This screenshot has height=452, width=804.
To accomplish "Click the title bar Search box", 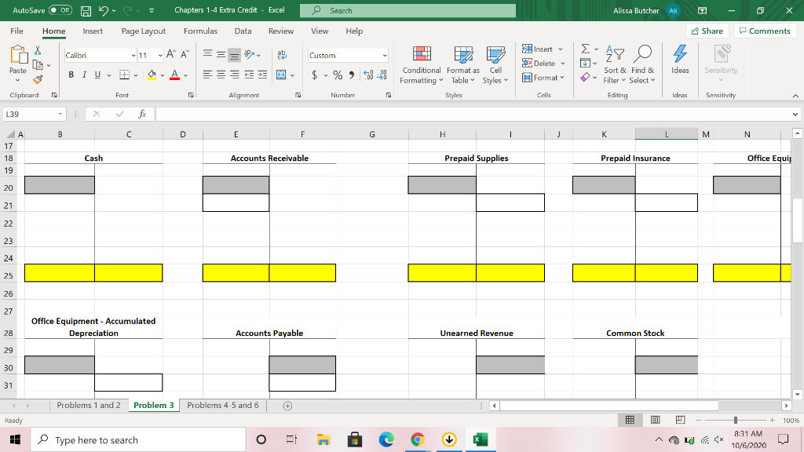I will (408, 10).
